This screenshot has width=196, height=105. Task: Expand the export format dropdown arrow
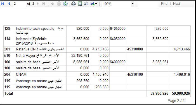click(x=96, y=4)
